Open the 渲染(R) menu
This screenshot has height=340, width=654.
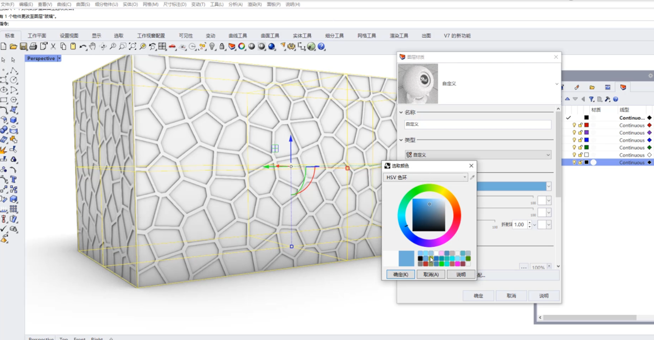coord(254,4)
